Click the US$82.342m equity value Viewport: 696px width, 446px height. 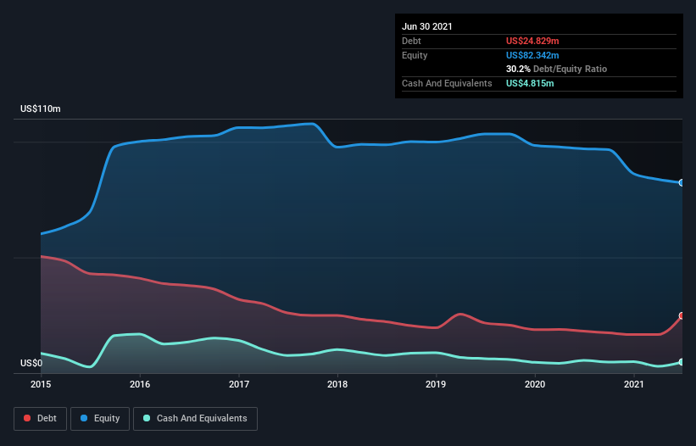[x=532, y=55]
